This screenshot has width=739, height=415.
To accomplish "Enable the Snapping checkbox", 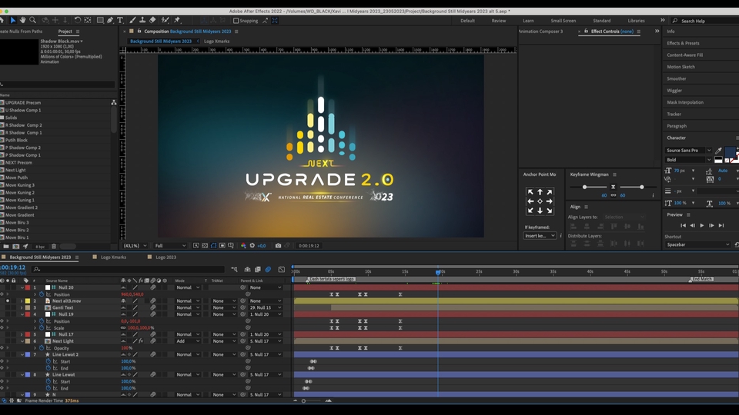I will pos(236,21).
